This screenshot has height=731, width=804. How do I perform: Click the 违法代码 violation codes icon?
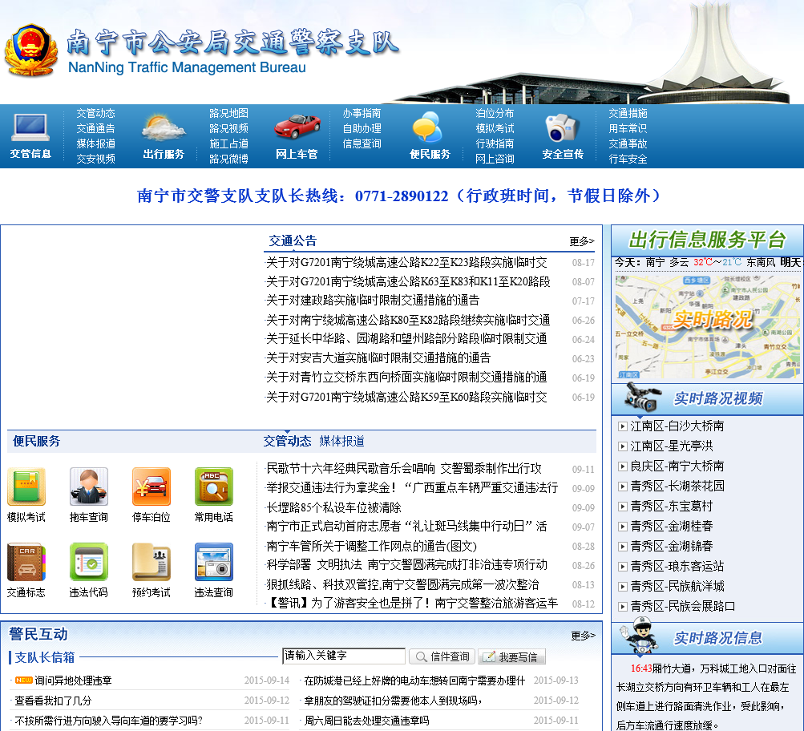tap(89, 563)
